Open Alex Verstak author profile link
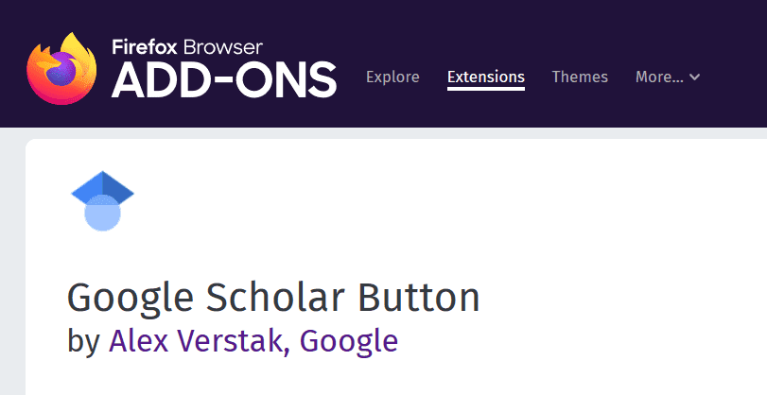 tap(196, 341)
